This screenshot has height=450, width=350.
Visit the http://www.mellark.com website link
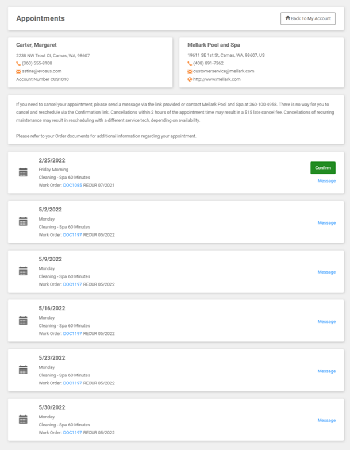tap(217, 79)
